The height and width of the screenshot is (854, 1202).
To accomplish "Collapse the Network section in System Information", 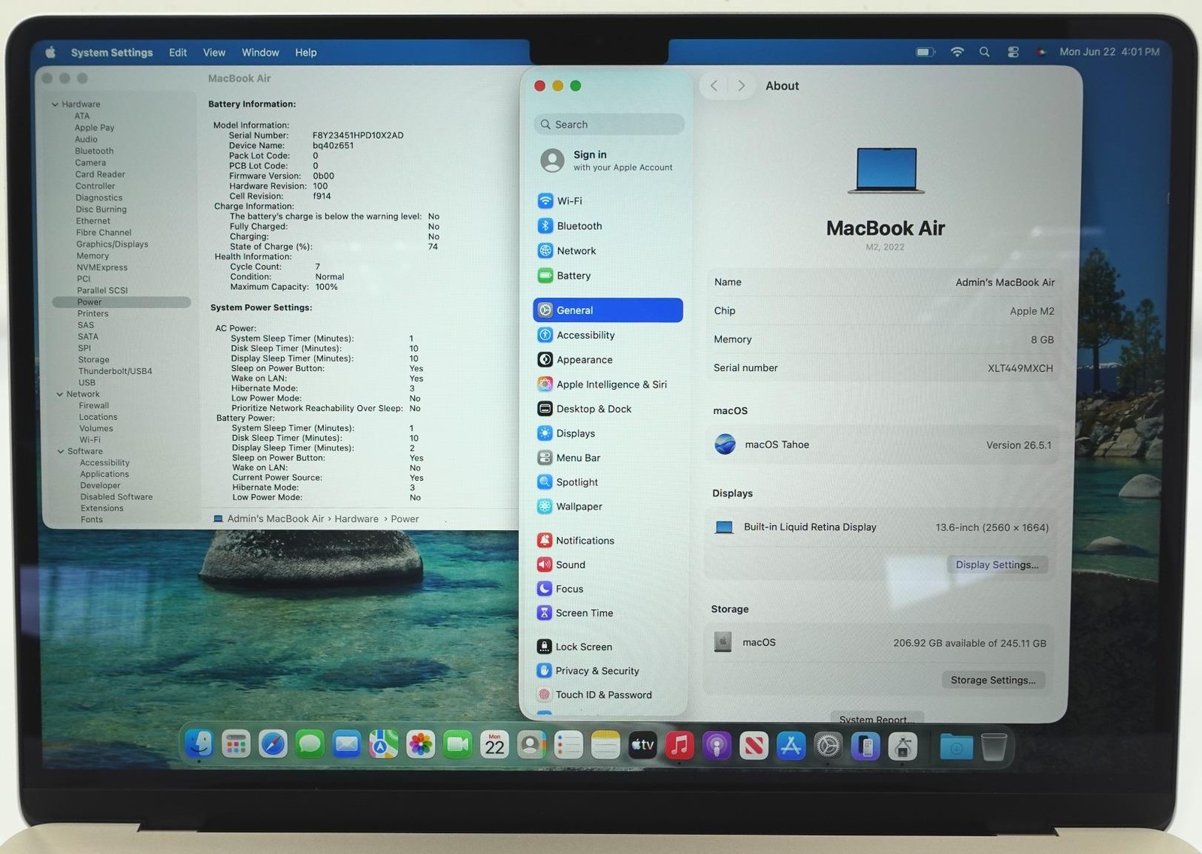I will [59, 394].
